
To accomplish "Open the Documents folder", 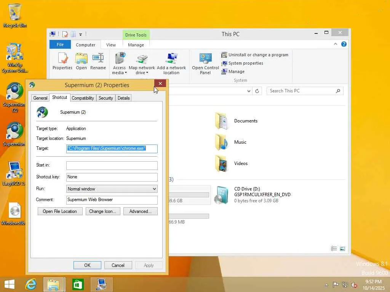I will coord(236,121).
